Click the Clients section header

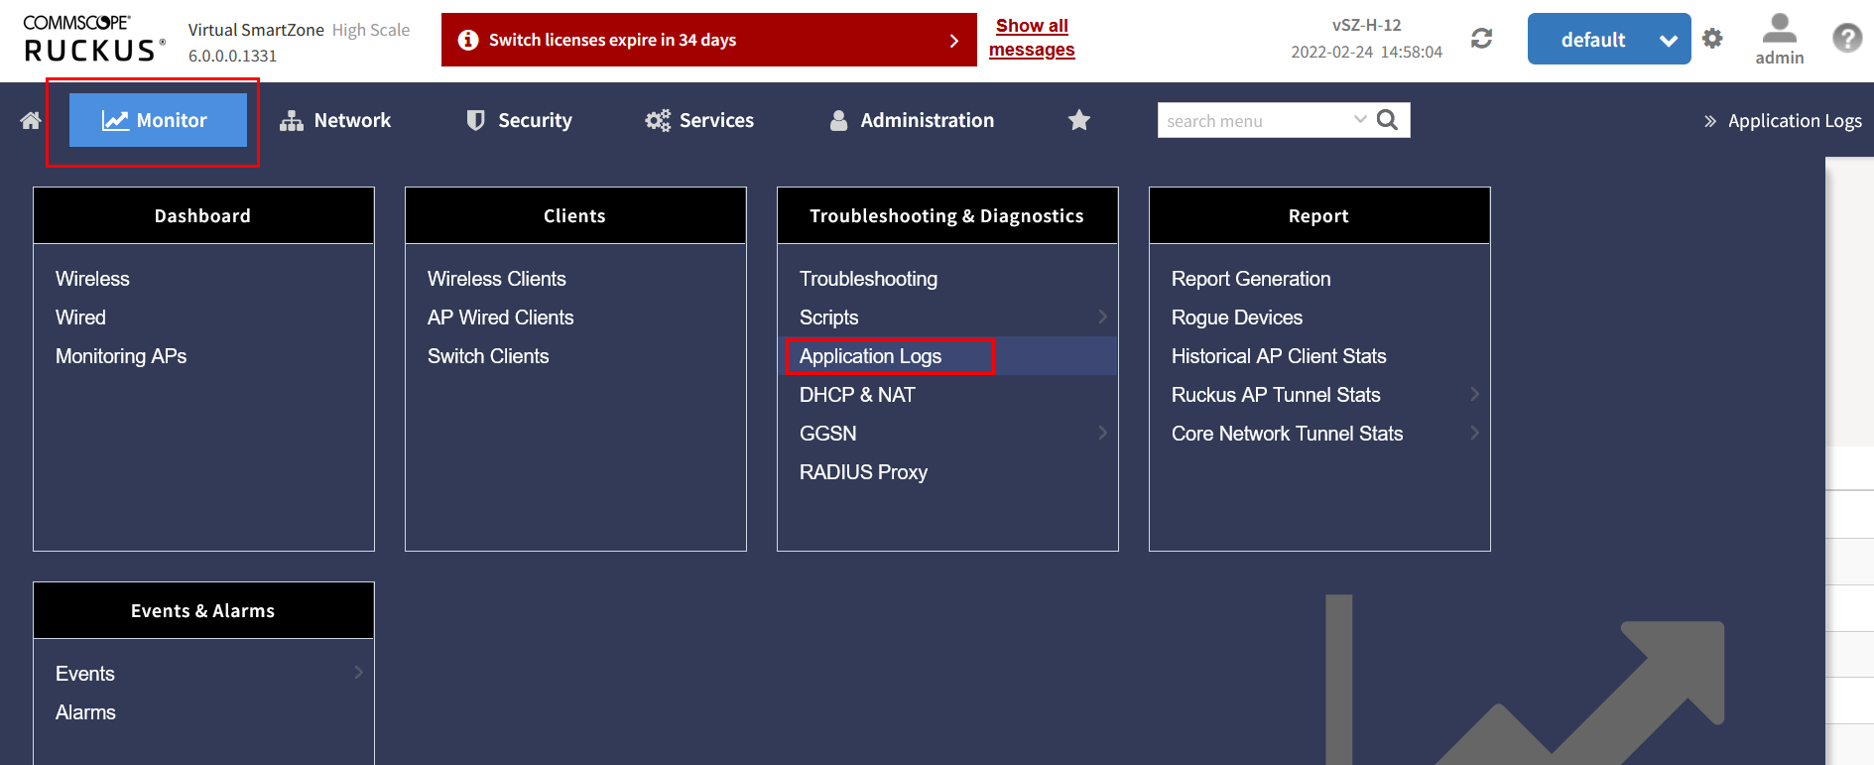(x=575, y=215)
